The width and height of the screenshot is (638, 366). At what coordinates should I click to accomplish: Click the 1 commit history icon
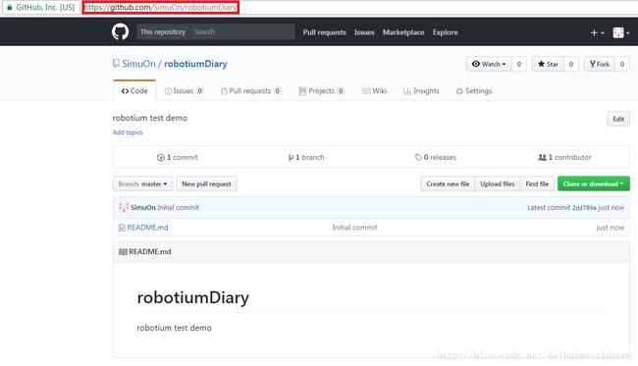click(x=161, y=157)
